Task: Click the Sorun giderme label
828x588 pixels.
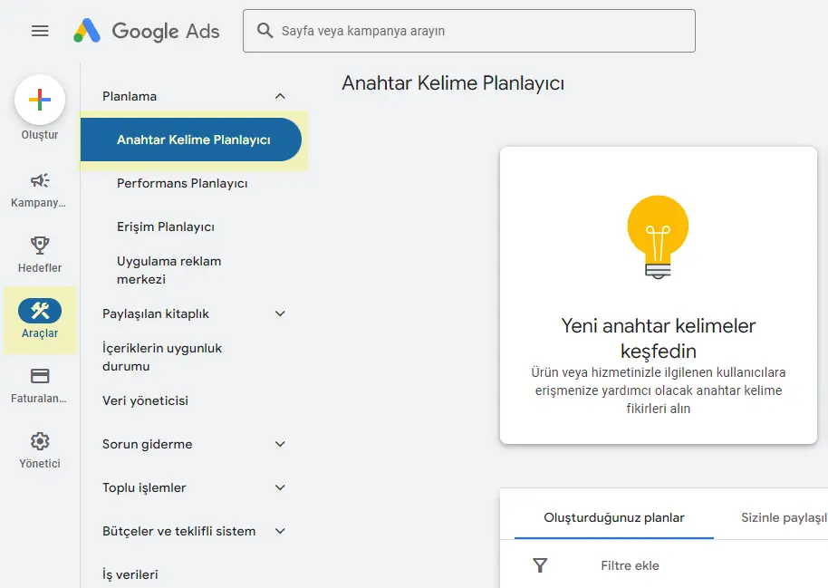Action: [148, 444]
